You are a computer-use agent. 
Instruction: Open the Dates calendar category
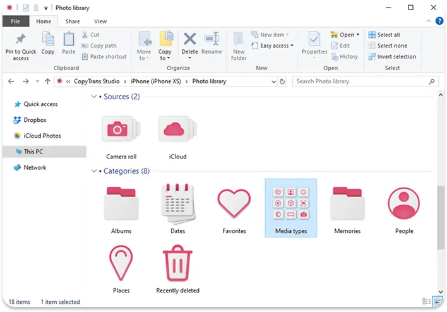(x=177, y=209)
